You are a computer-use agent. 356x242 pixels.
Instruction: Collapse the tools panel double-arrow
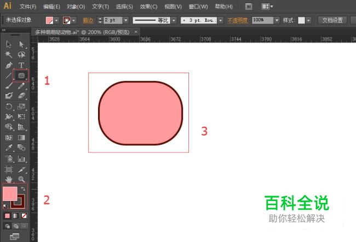(x=4, y=30)
